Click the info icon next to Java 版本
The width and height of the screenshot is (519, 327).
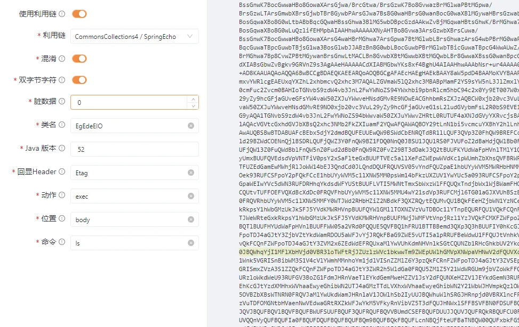pos(62,148)
